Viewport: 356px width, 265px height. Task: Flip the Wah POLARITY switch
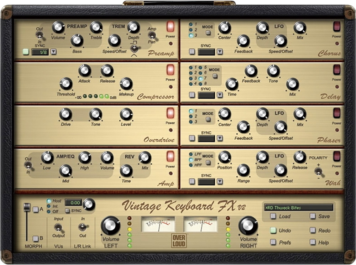click(319, 171)
